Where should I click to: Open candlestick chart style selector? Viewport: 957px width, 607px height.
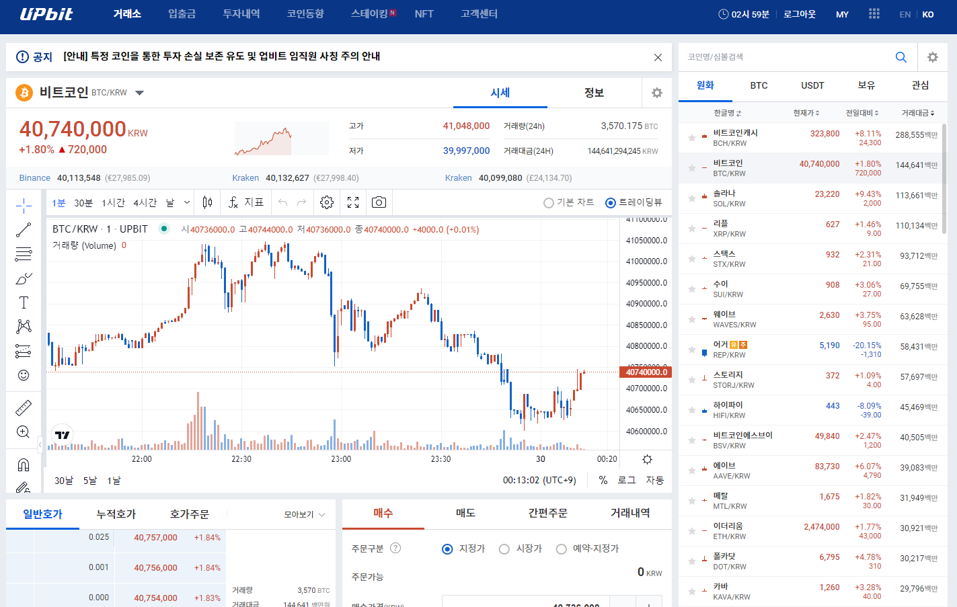click(207, 202)
